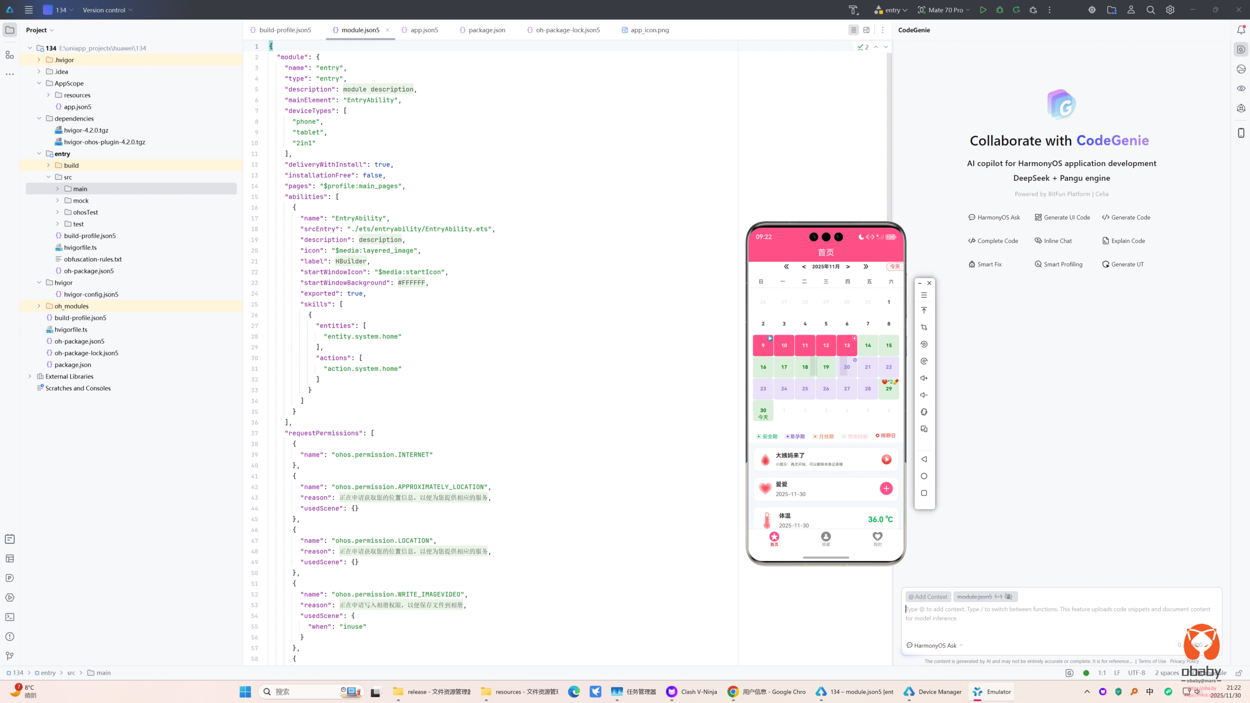Toggle the previewer eye icon in right sidebar
This screenshot has height=703, width=1250.
(1241, 88)
